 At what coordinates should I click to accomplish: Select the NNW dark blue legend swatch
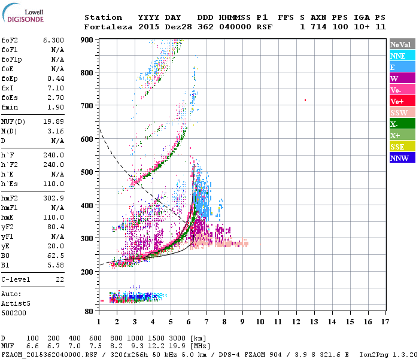pos(402,158)
